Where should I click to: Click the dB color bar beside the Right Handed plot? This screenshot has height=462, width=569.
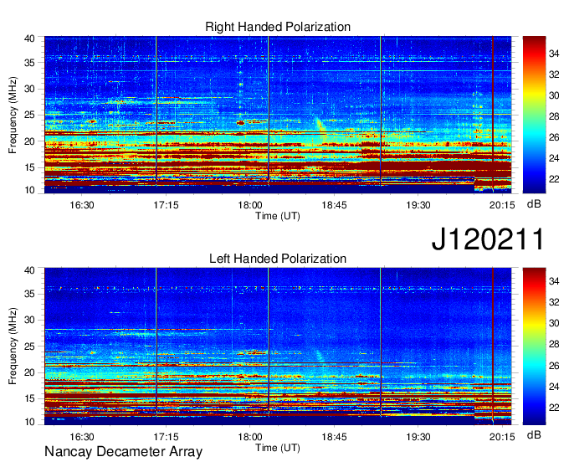pyautogui.click(x=534, y=115)
